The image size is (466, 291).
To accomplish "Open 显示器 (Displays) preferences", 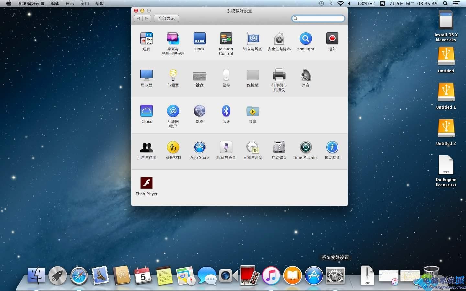I will (x=147, y=75).
